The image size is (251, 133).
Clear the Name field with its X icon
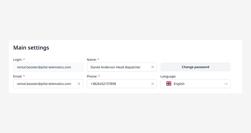153,67
